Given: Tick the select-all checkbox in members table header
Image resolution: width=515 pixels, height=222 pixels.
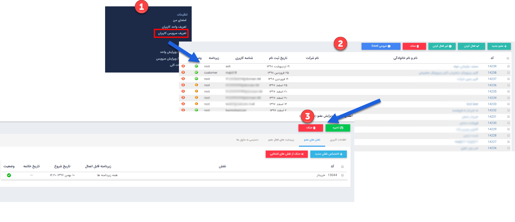Looking at the screenshot, I should [x=508, y=58].
